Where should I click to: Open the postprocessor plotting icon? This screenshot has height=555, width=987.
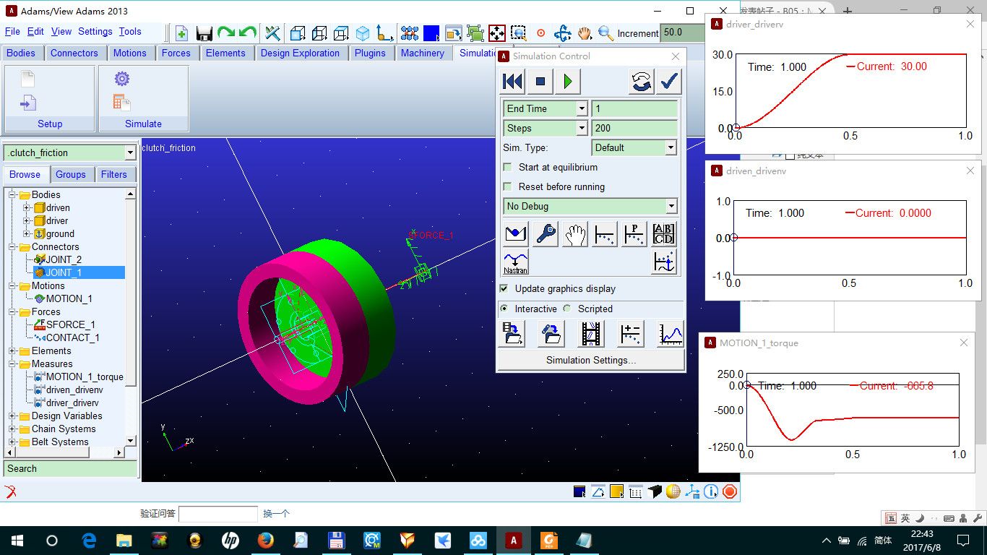click(x=670, y=334)
